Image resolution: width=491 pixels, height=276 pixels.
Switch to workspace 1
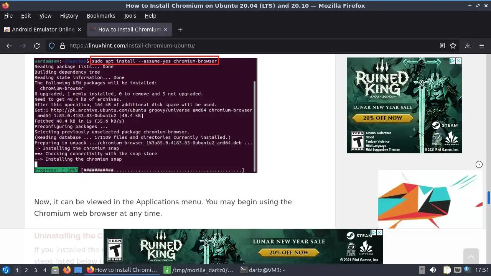(x=17, y=270)
